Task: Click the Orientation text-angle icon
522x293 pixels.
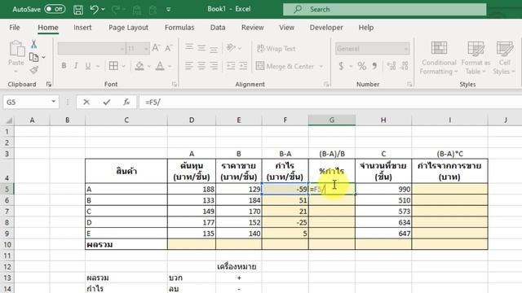Action: (231, 48)
